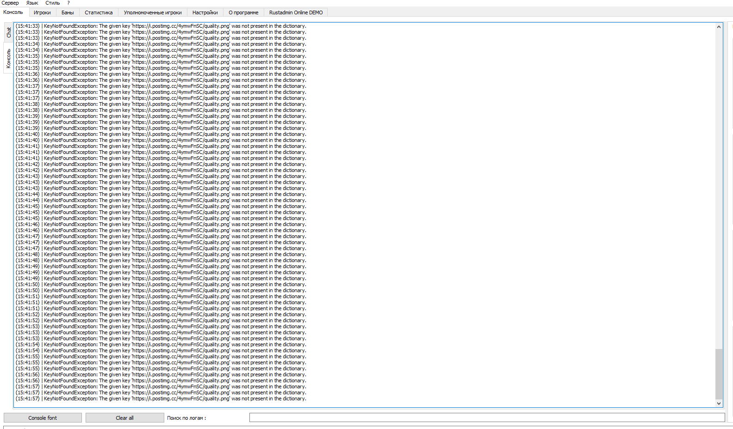The width and height of the screenshot is (733, 429).
Task: Click the Console font button
Action: 43,418
